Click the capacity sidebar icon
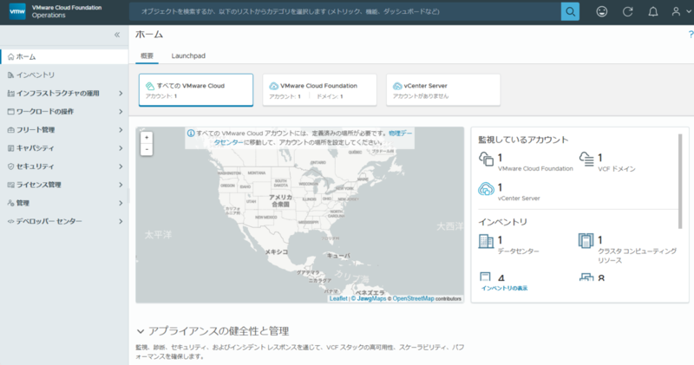The height and width of the screenshot is (365, 694). (x=10, y=148)
